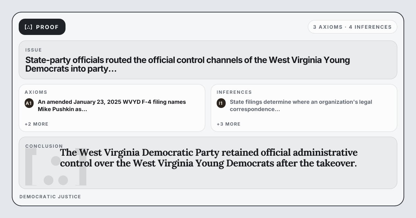
Task: Click the I1 inference badge
Action: [221, 103]
